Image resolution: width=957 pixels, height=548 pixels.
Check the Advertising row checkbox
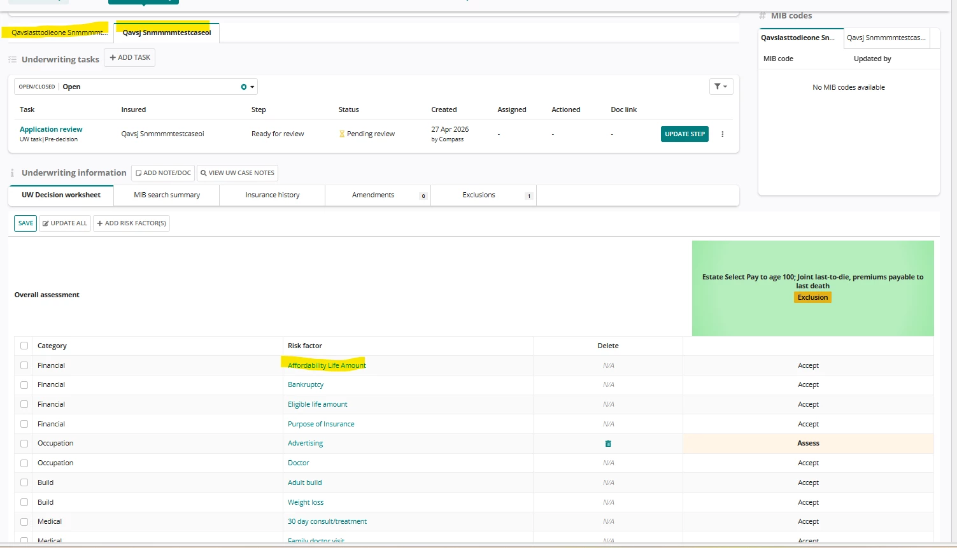pos(24,444)
